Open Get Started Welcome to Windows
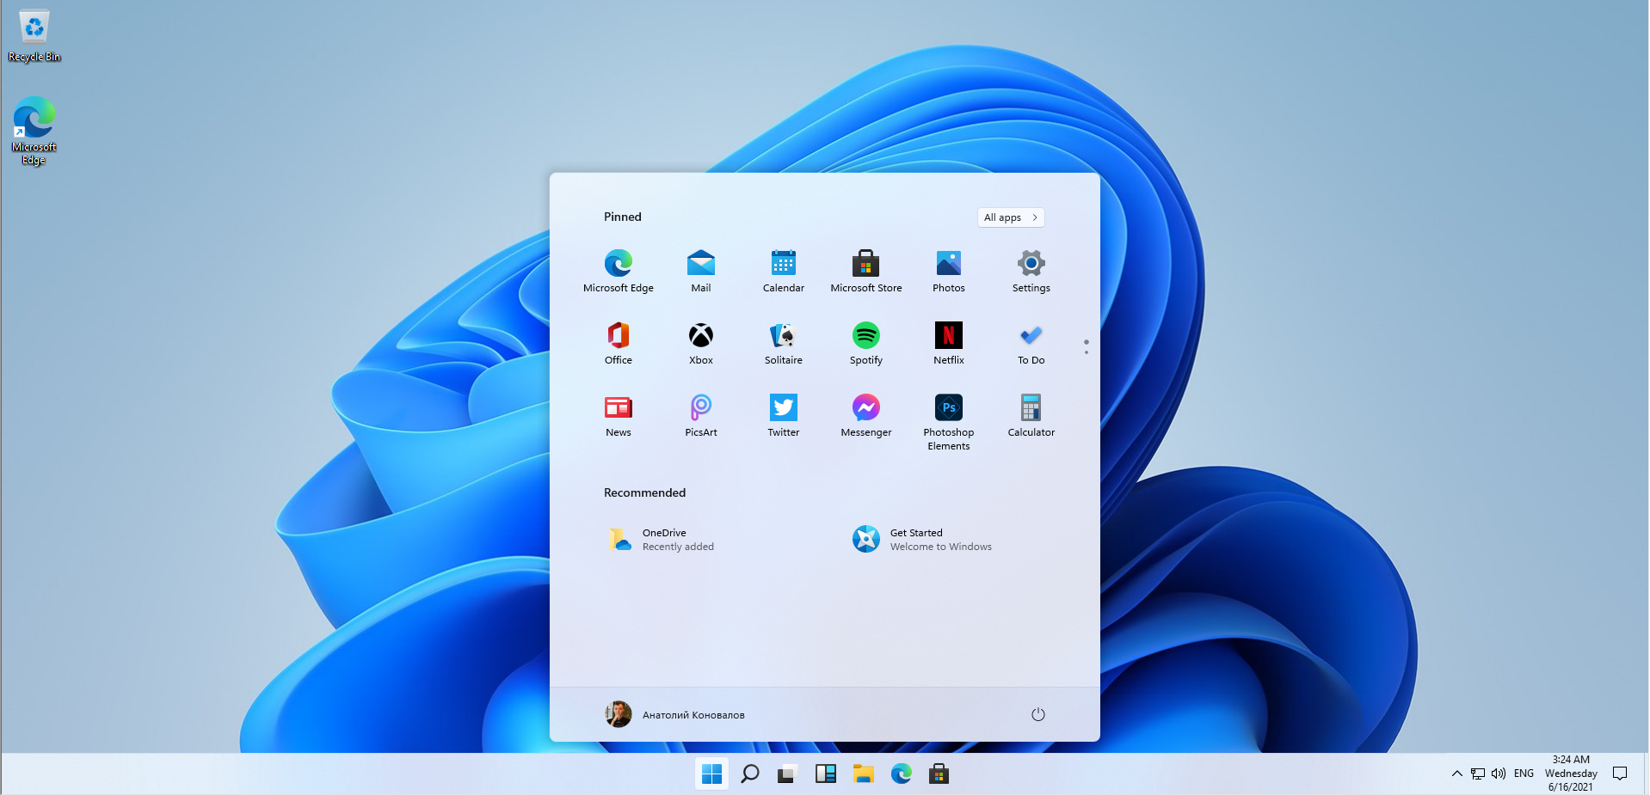The image size is (1650, 795). (x=922, y=540)
